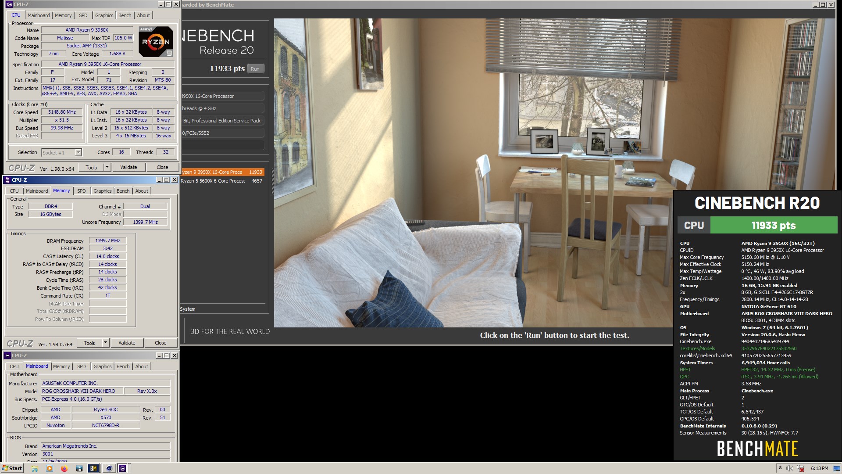Open About tab in top CPU-Z window

(x=143, y=15)
